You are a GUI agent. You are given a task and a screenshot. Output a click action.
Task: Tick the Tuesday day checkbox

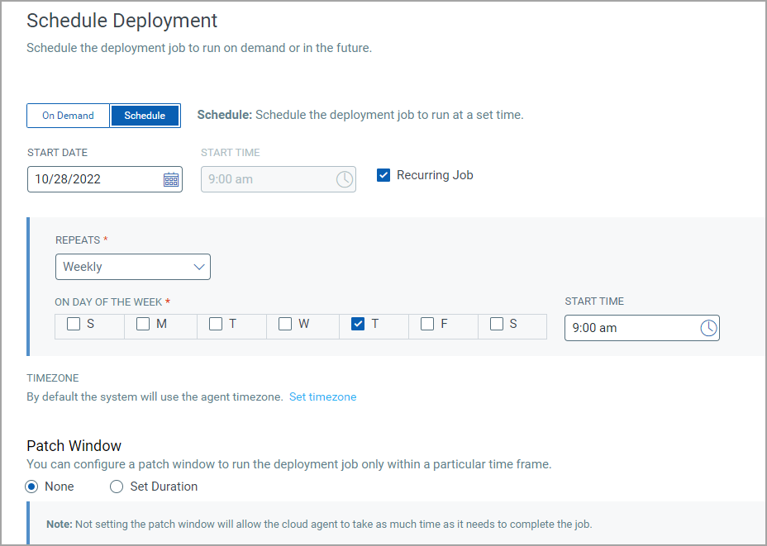coord(216,325)
